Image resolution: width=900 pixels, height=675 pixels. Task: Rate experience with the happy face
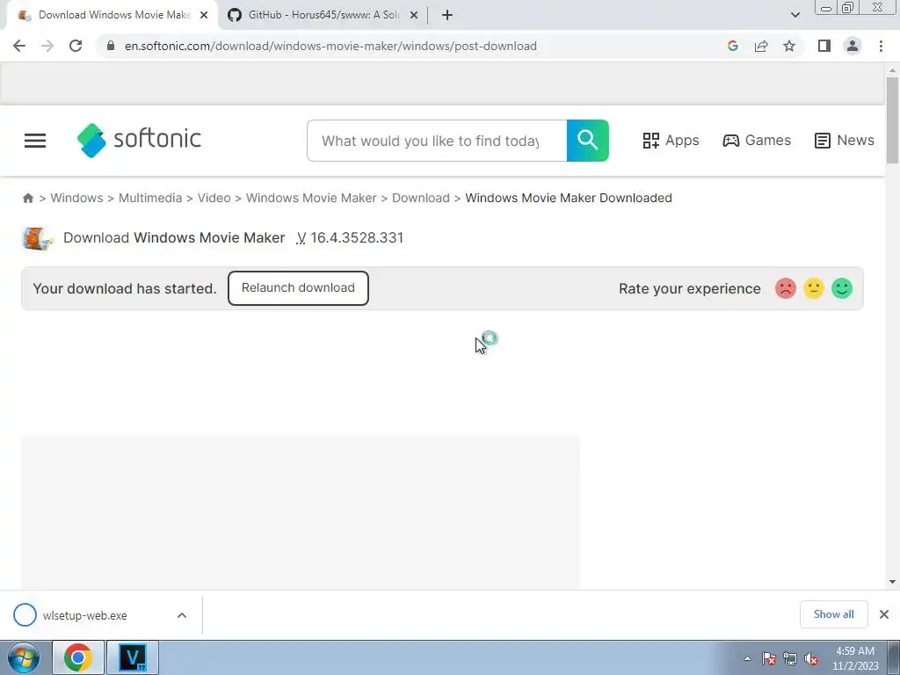[x=842, y=288]
